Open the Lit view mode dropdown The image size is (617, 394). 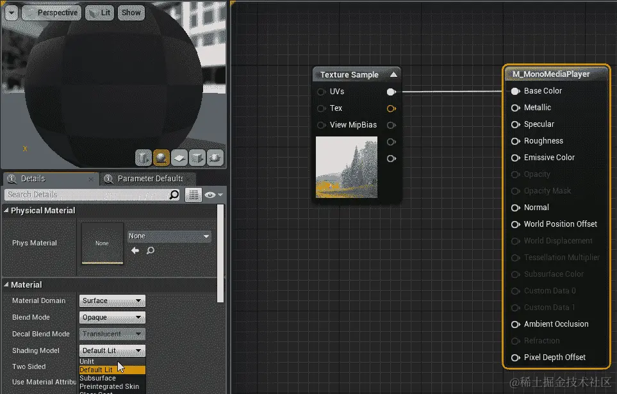(99, 13)
